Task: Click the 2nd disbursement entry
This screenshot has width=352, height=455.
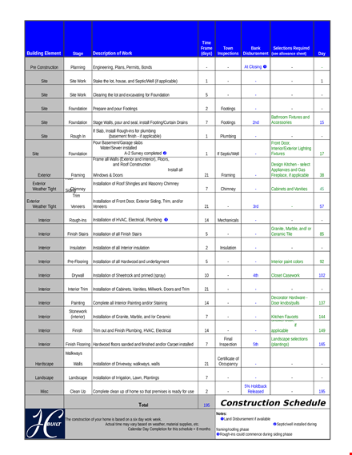Action: tap(256, 122)
